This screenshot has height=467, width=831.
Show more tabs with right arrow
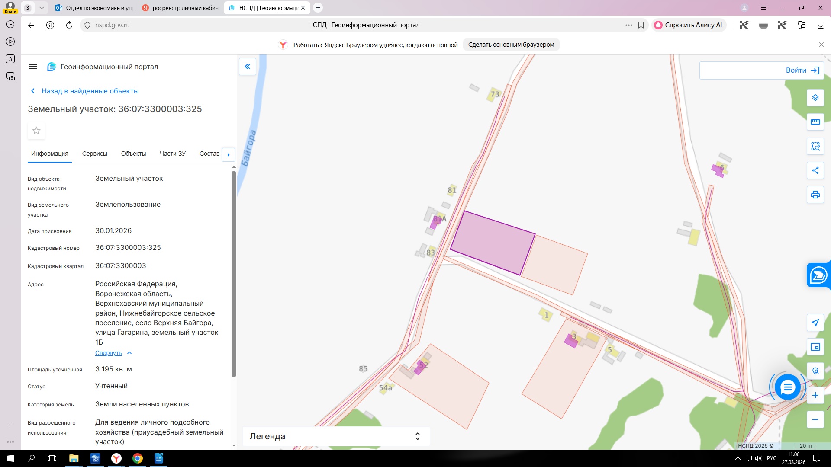click(229, 154)
